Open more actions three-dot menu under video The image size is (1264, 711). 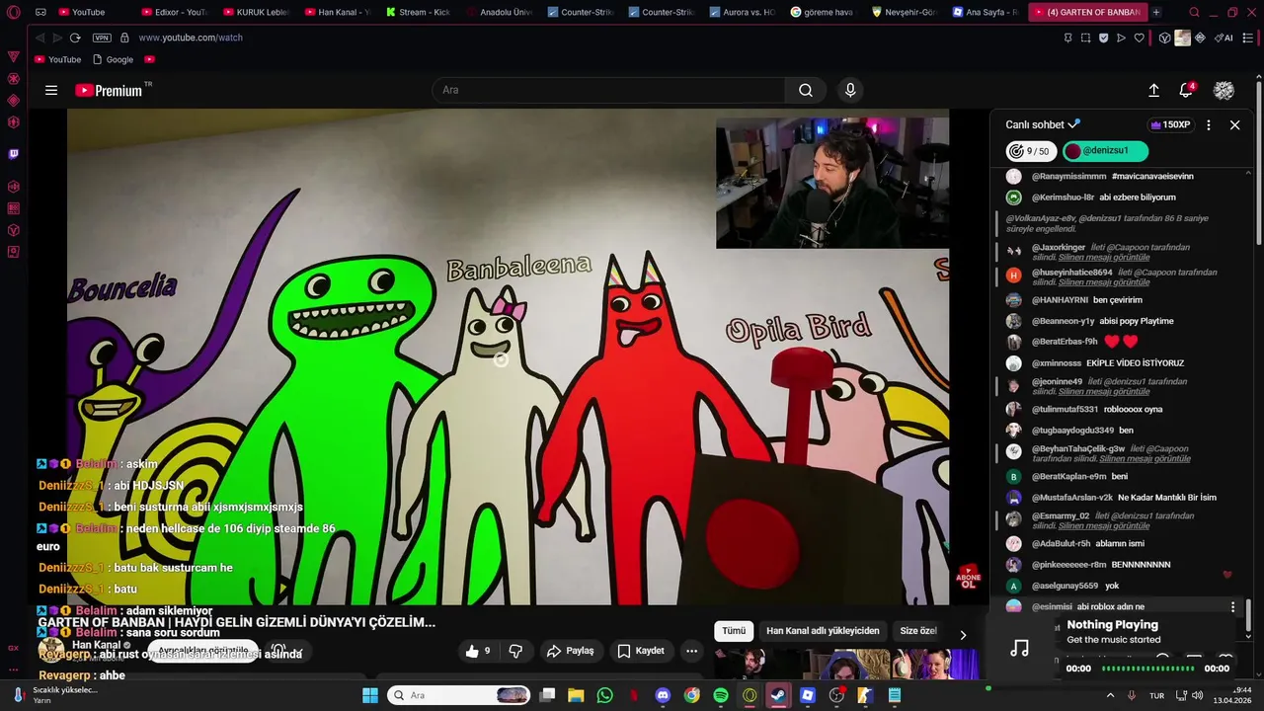pos(691,651)
